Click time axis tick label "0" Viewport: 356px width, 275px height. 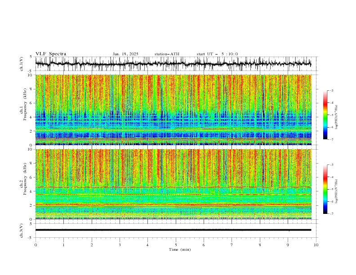[36, 245]
